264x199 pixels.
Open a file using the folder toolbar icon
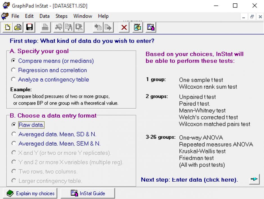(x=18, y=27)
